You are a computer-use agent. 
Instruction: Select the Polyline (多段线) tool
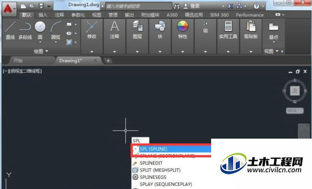tap(25, 31)
